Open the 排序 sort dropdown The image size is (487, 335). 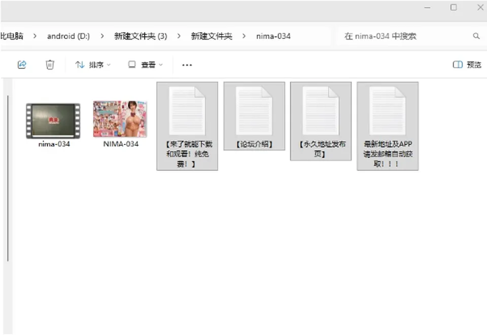pos(93,64)
